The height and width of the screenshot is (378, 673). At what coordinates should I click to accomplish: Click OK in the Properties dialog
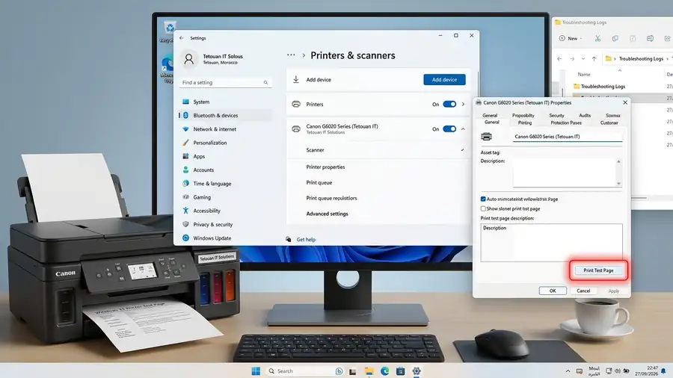(x=553, y=291)
